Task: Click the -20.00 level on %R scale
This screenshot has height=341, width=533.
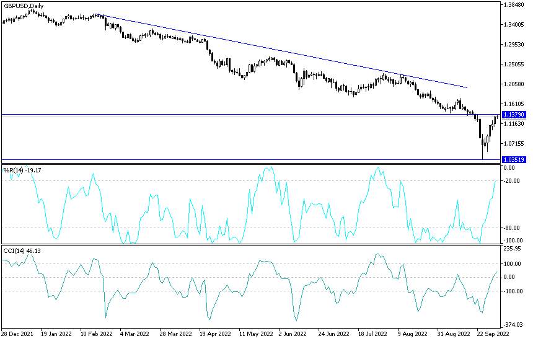Action: coord(511,181)
